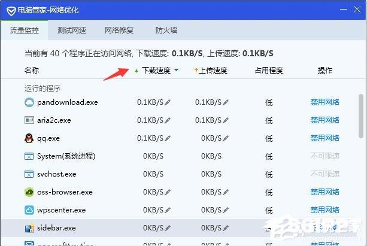Click 不可限速 in the svchost.exe row
This screenshot has width=367, height=246.
[325, 174]
